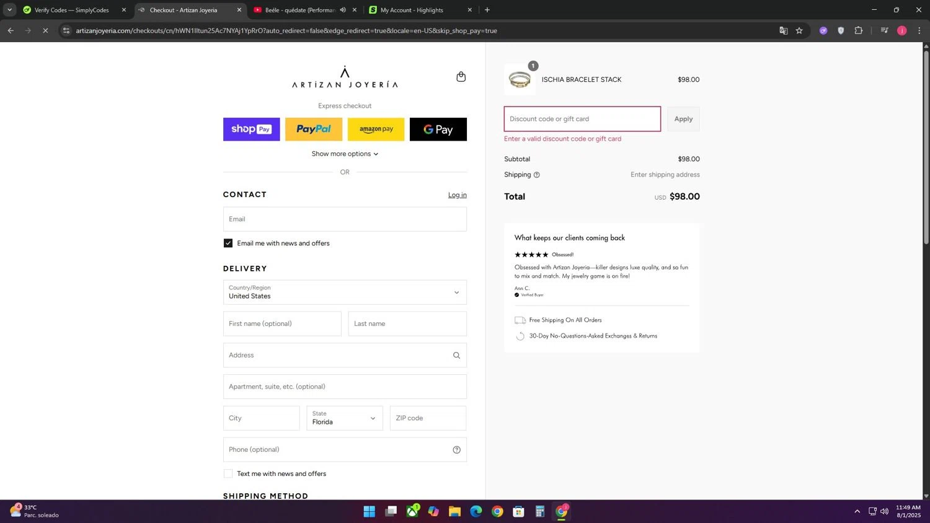Show hidden system tray icons

coord(857,511)
